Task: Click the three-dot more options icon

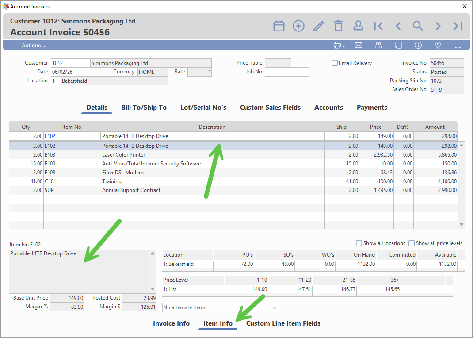Action: pyautogui.click(x=458, y=47)
